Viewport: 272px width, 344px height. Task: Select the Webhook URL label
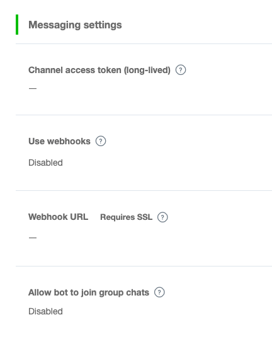point(59,217)
